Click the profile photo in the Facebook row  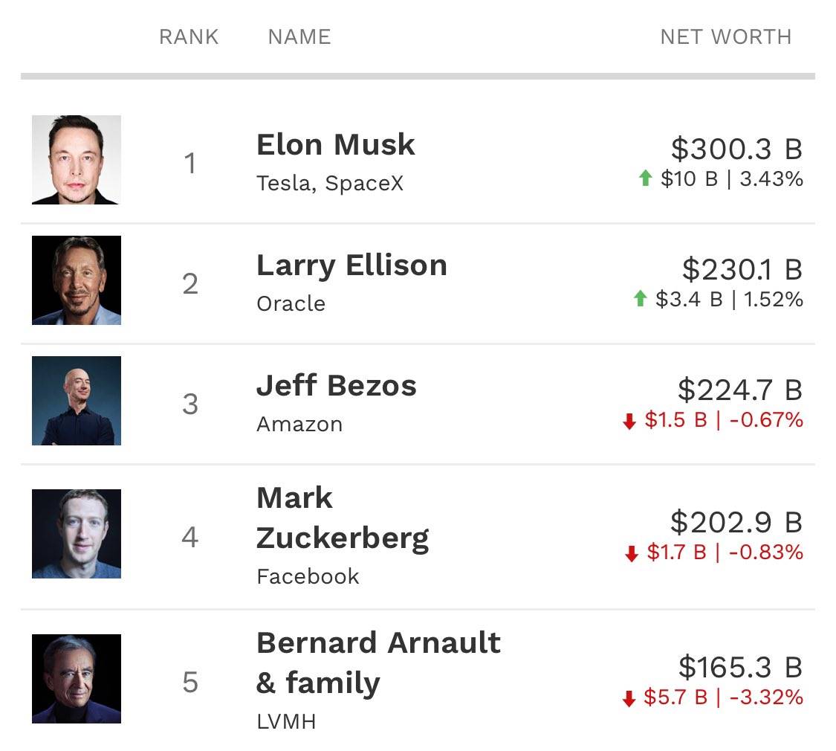click(76, 533)
